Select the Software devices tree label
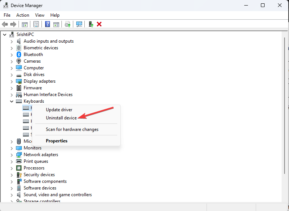 [x=40, y=188]
